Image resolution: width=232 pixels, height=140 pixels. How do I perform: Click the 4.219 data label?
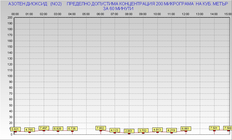pos(171,130)
